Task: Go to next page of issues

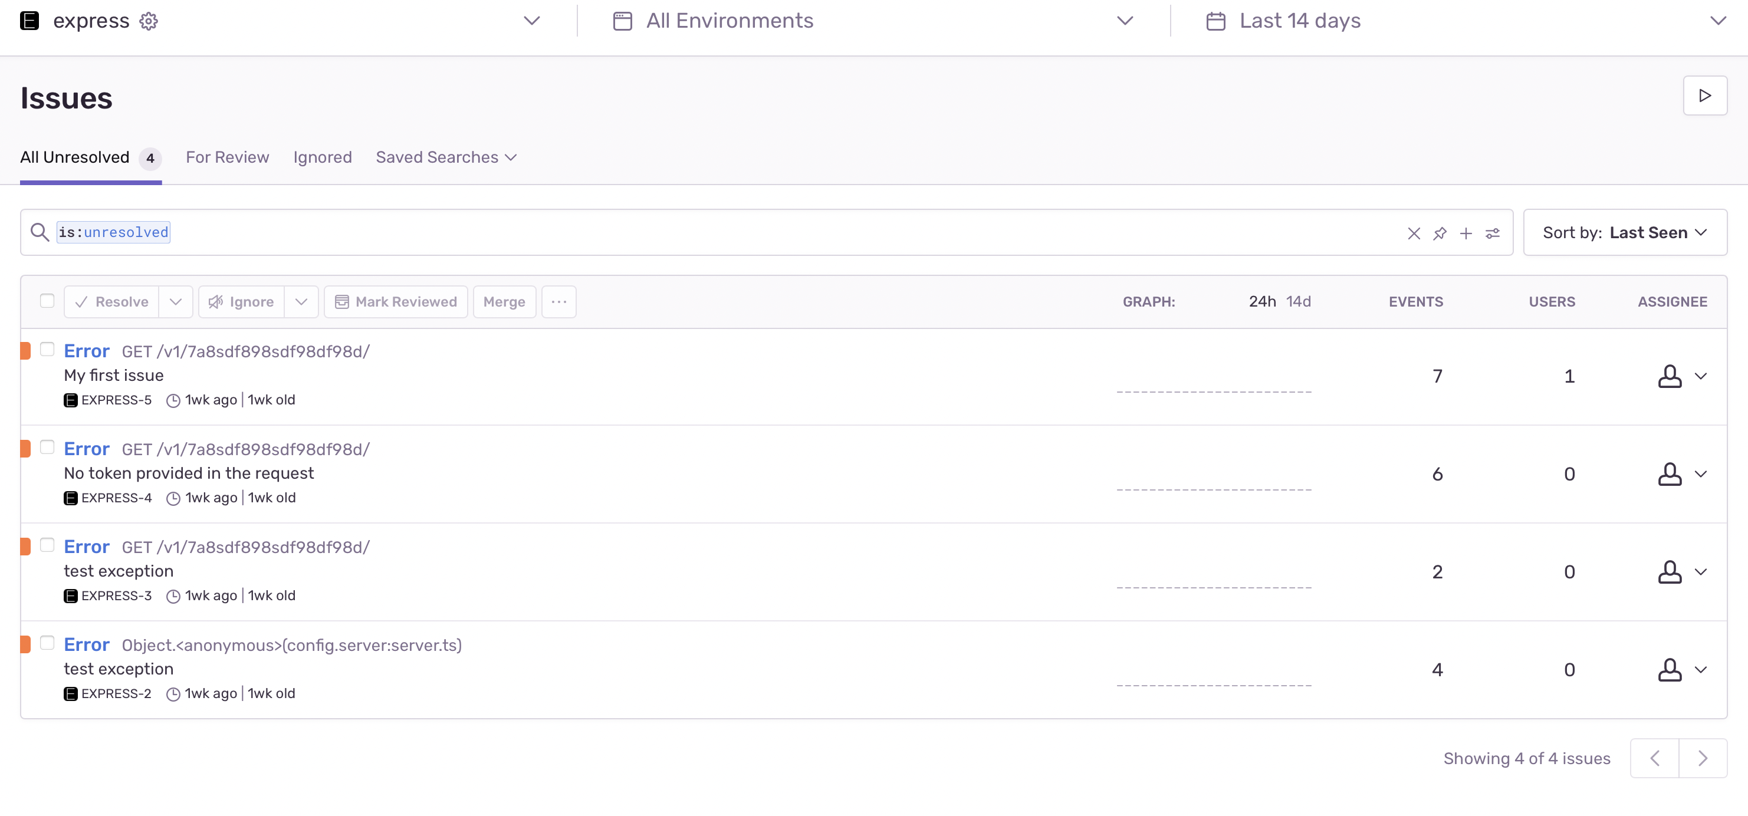Action: click(x=1702, y=758)
